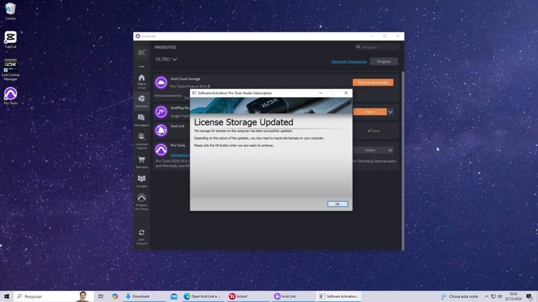Switch to the Downloads taskbar window
The image size is (538, 302).
tap(144, 296)
